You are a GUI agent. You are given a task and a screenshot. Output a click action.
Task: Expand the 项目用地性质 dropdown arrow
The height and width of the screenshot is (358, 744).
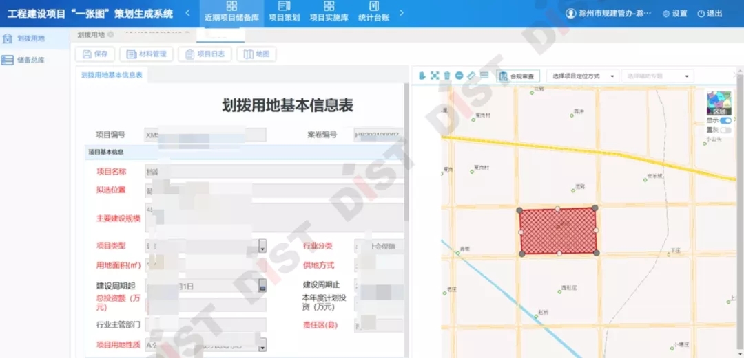coord(262,345)
